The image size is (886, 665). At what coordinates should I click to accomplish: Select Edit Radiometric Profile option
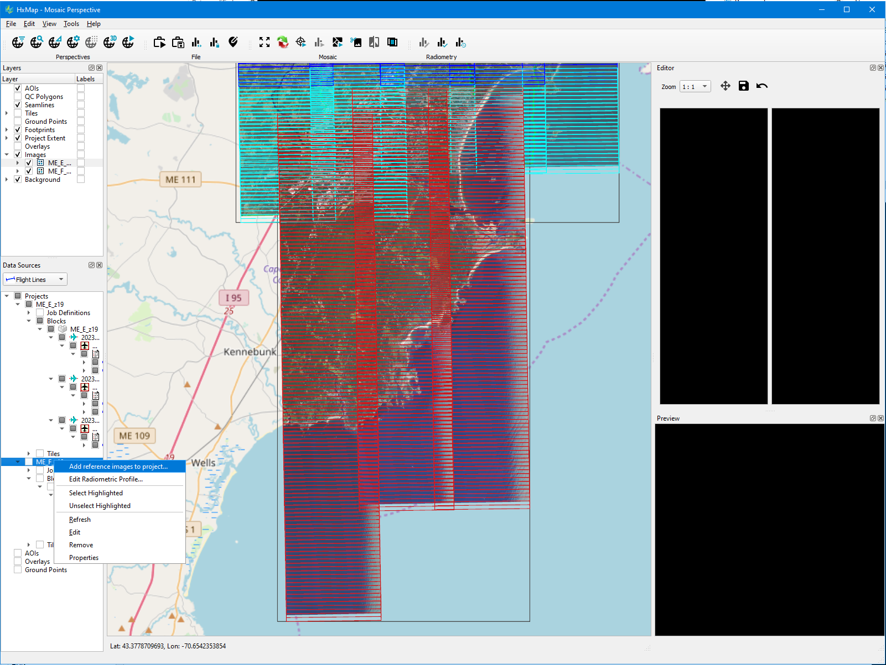(x=106, y=479)
